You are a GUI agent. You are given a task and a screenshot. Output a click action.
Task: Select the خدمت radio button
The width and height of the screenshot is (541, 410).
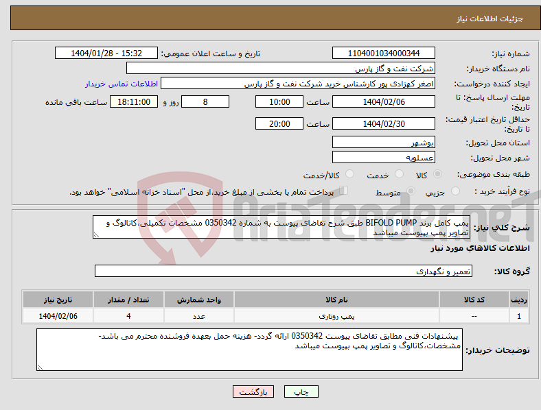(399, 174)
